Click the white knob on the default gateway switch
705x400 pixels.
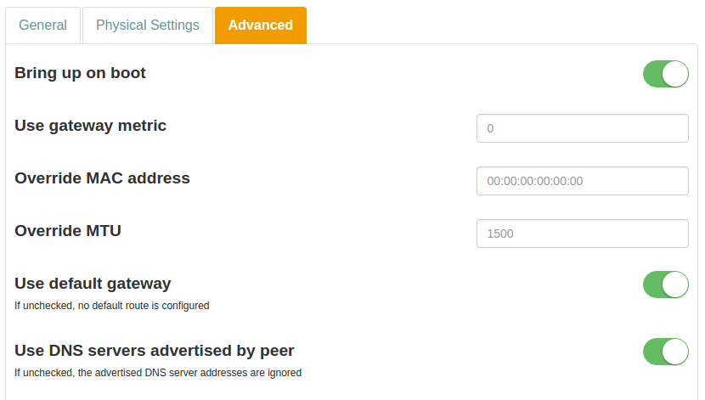click(675, 285)
